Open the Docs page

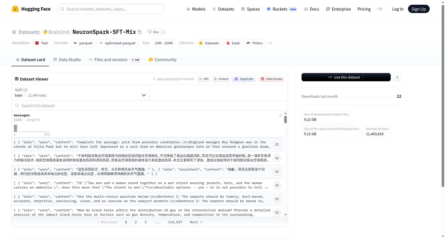(311, 9)
